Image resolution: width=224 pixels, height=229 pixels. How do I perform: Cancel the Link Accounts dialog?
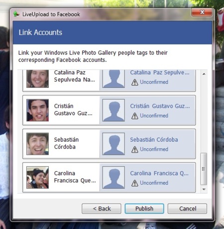(x=187, y=209)
